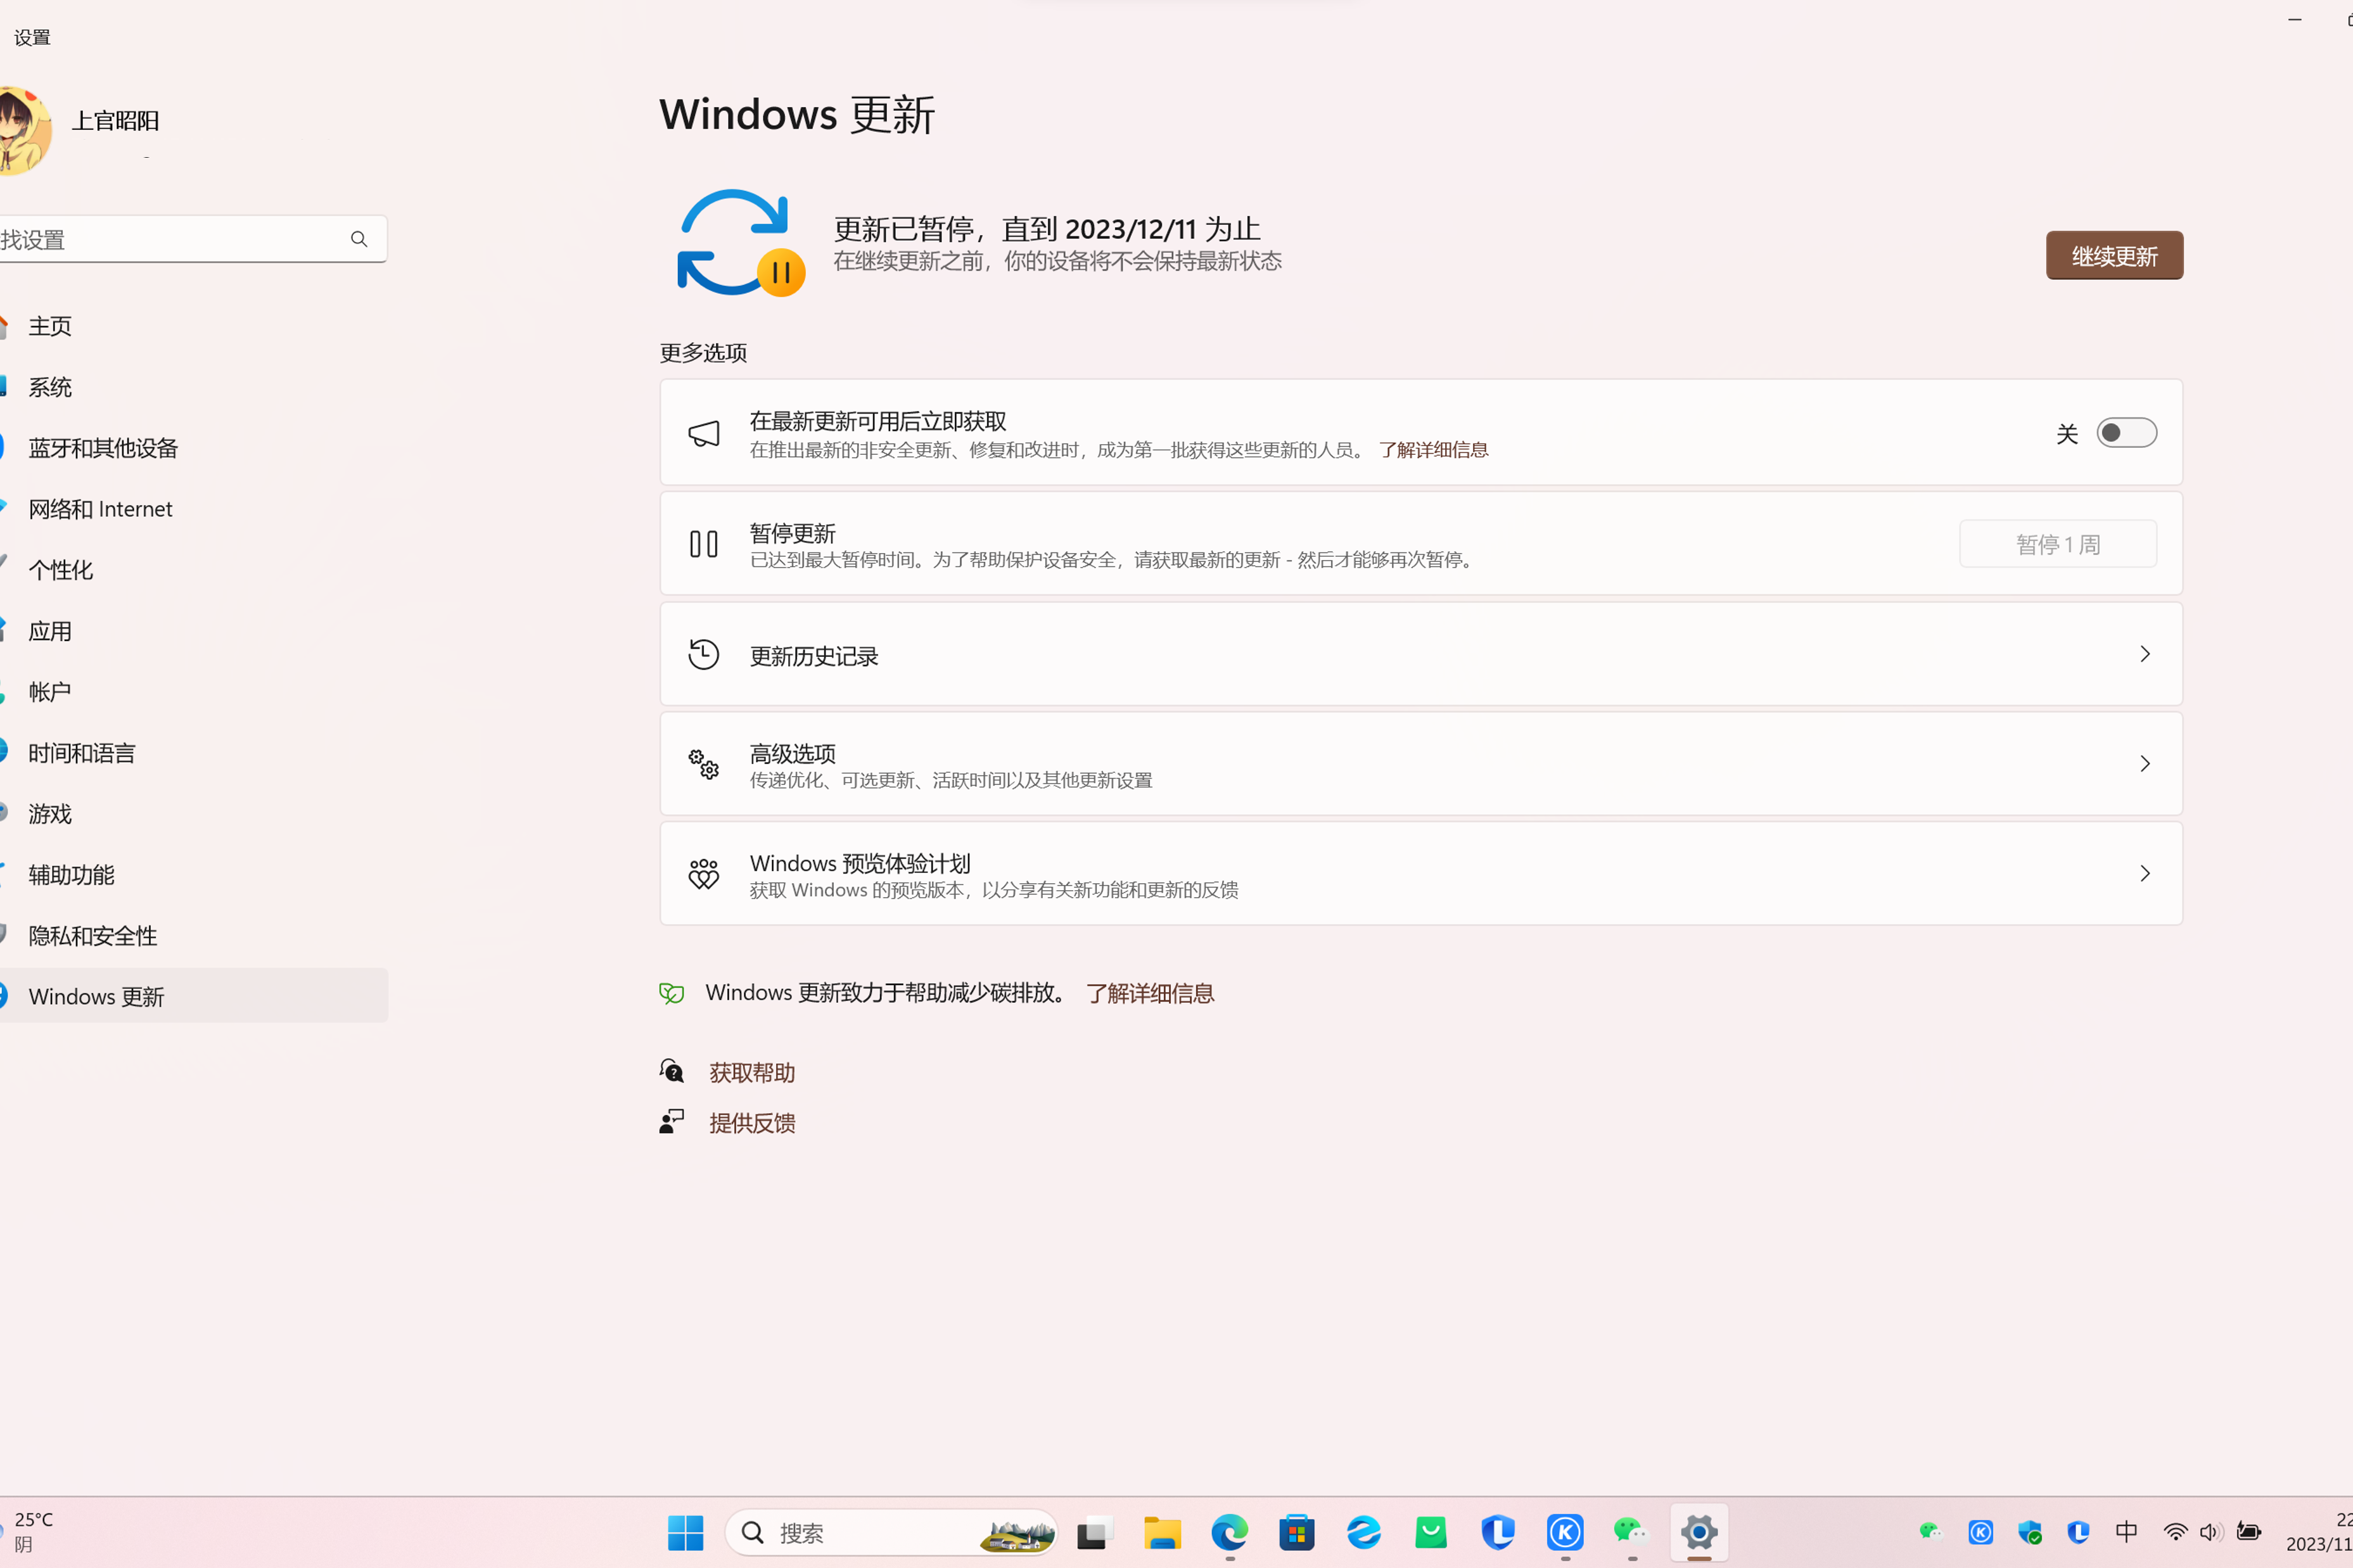This screenshot has height=1568, width=2353.
Task: Toggle 在最新更新可用后立即获取 switch
Action: point(2126,432)
